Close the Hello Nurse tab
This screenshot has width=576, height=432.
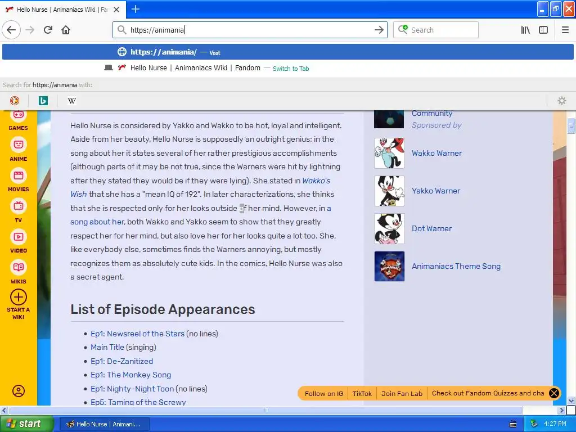pos(116,10)
